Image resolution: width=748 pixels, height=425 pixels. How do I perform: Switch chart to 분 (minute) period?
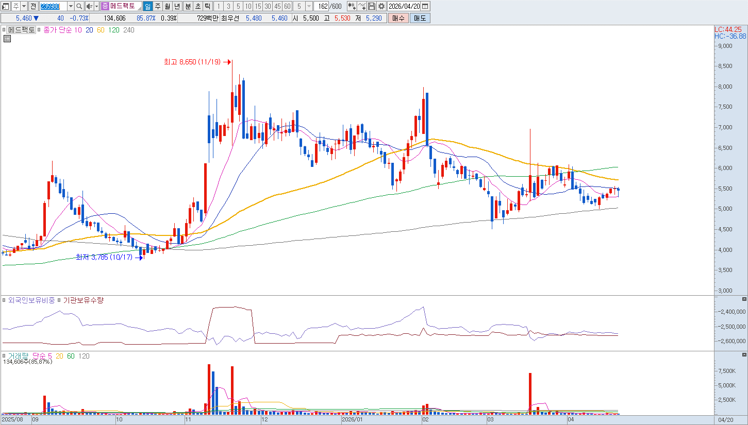point(188,6)
